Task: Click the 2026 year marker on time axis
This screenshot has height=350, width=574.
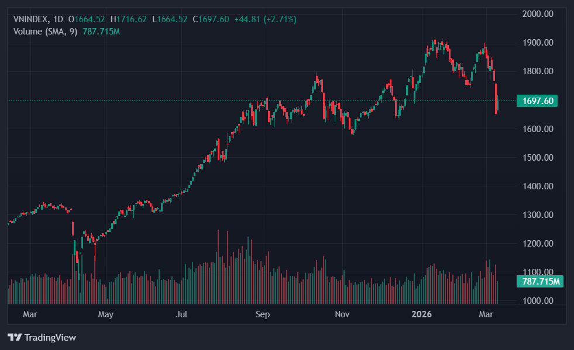Action: pyautogui.click(x=421, y=315)
